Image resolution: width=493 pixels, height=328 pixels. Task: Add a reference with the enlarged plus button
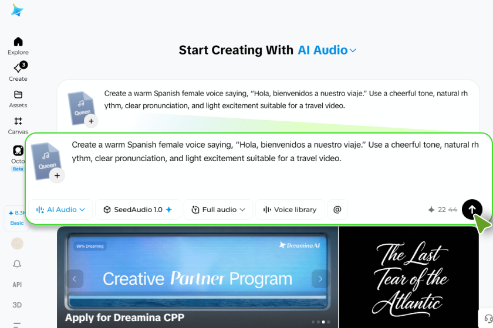[x=57, y=176]
